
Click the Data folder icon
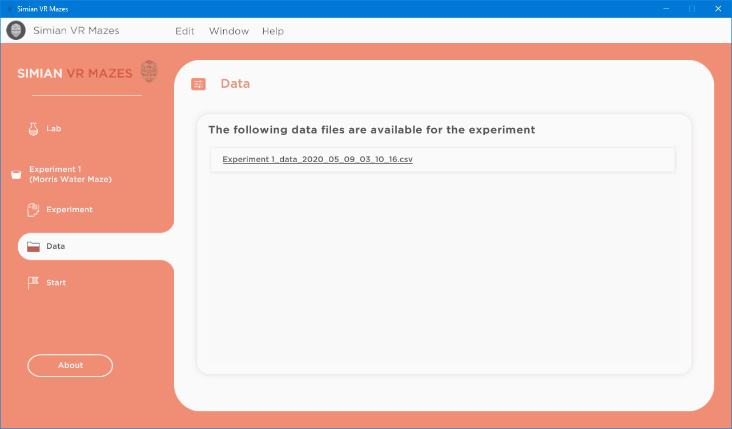tap(33, 246)
